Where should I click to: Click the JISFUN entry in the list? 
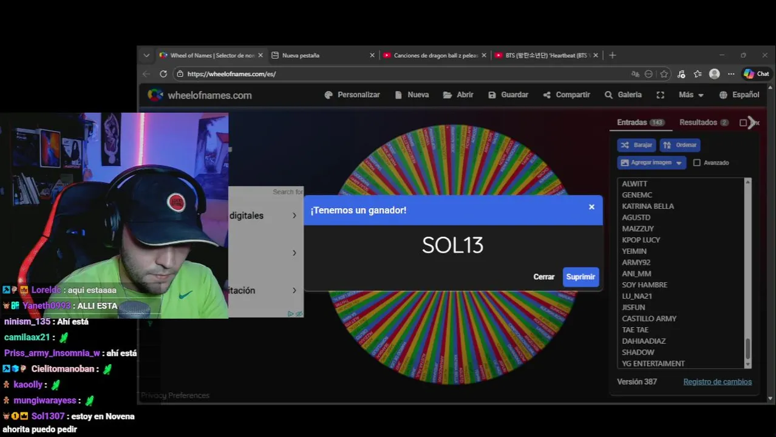click(633, 307)
